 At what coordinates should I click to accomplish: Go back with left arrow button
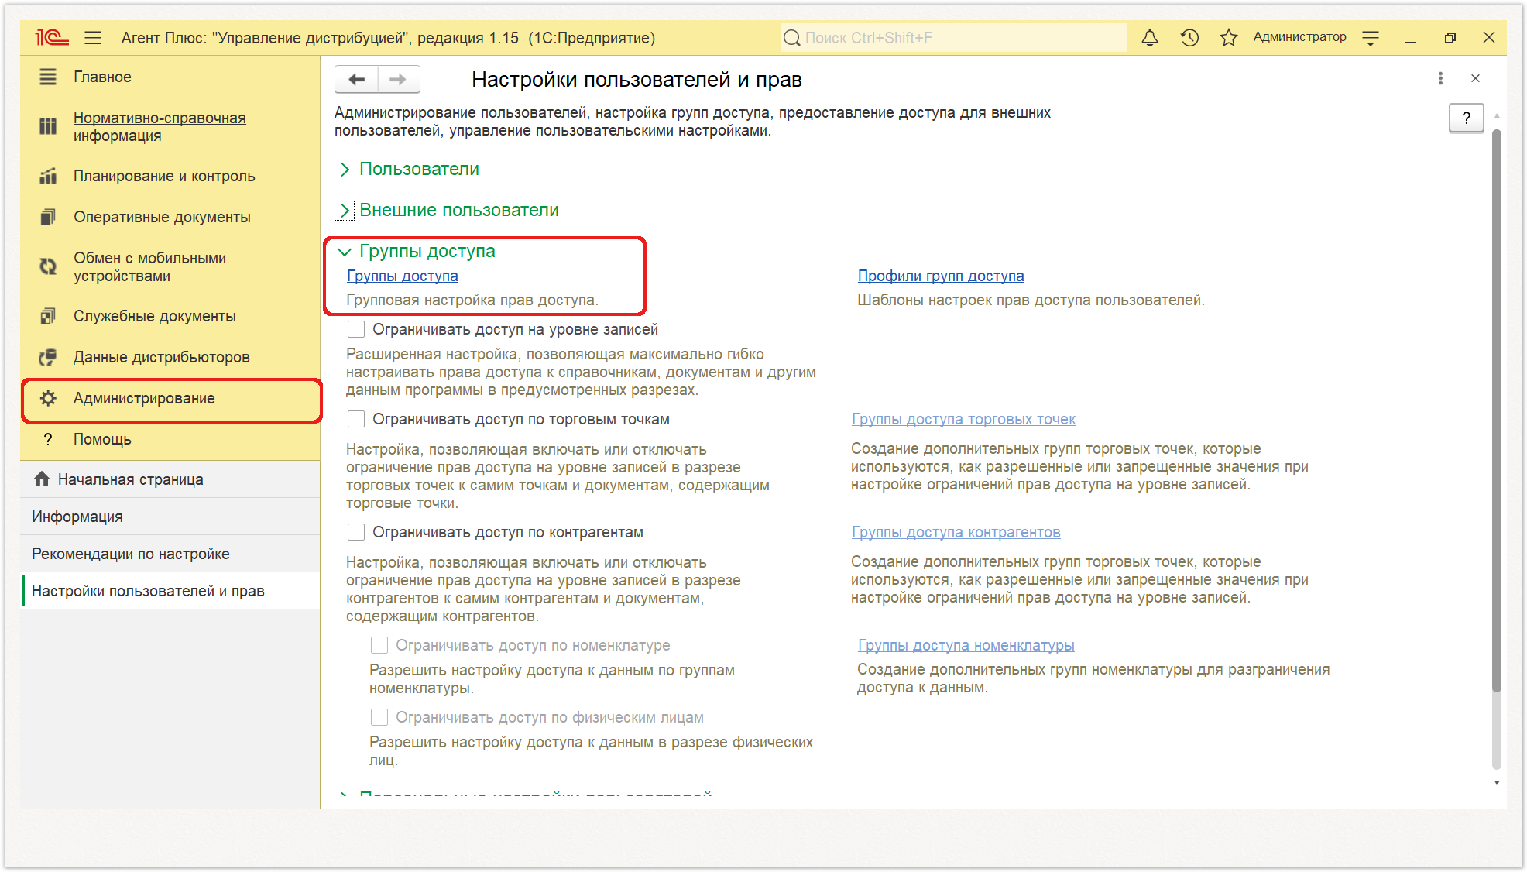pos(356,79)
